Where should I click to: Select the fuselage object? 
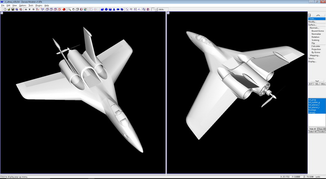(x=317, y=110)
